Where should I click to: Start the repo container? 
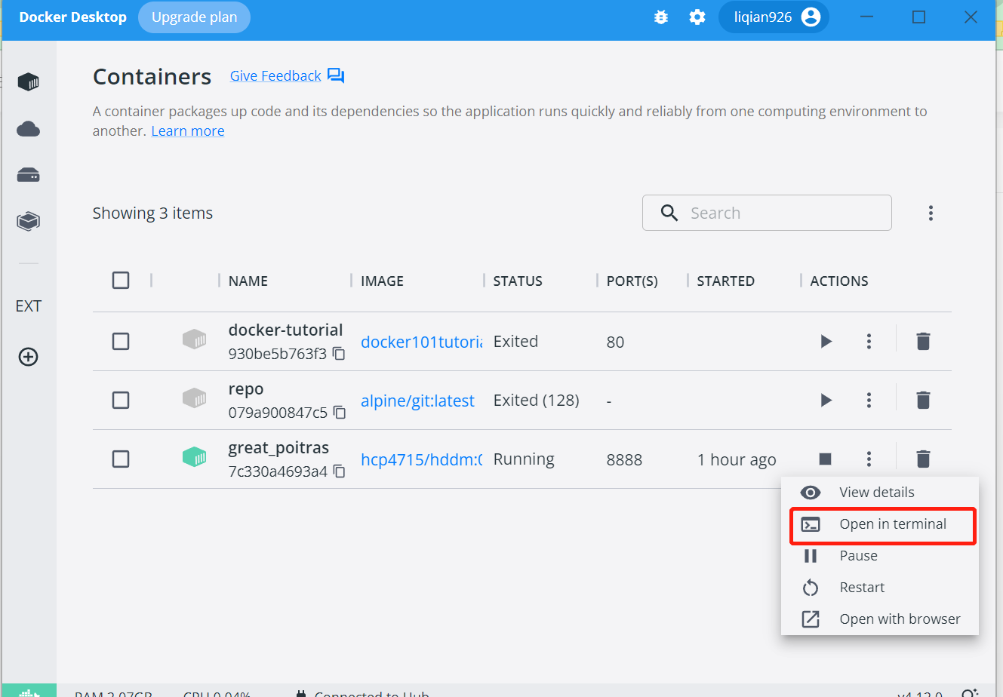[x=826, y=400]
